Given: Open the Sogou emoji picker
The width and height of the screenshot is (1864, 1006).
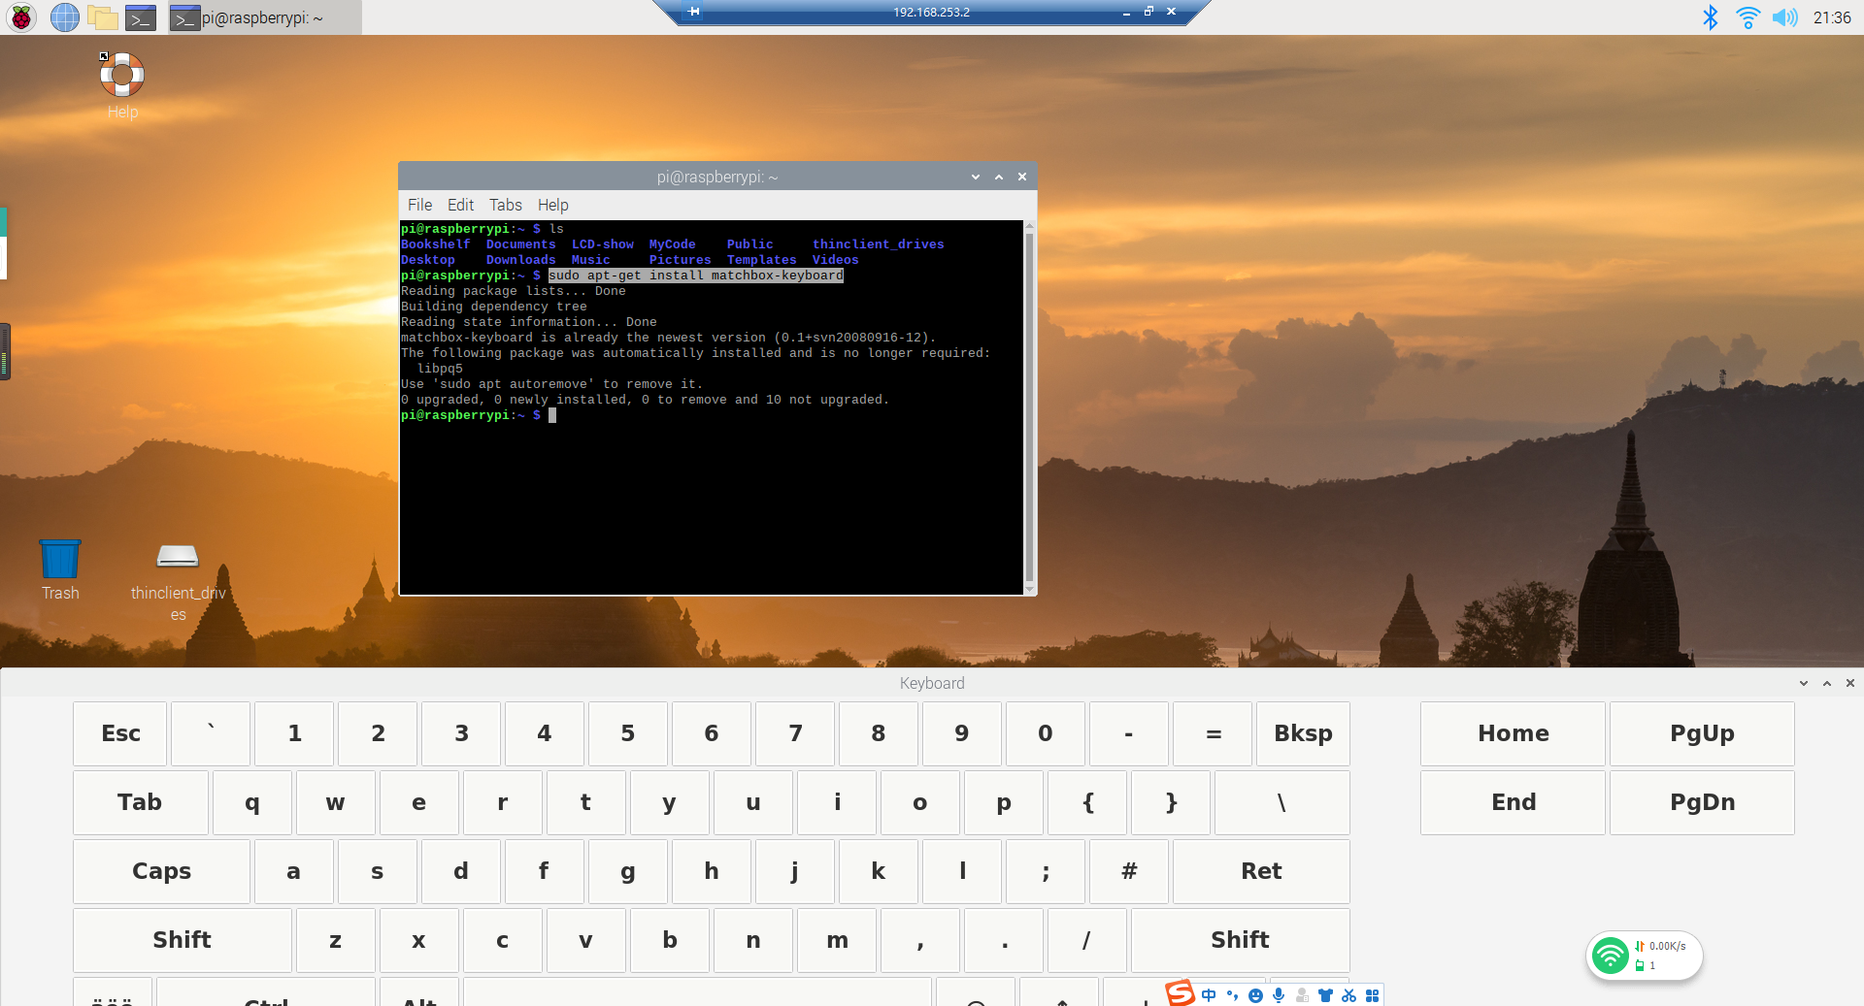Looking at the screenshot, I should tap(1255, 995).
